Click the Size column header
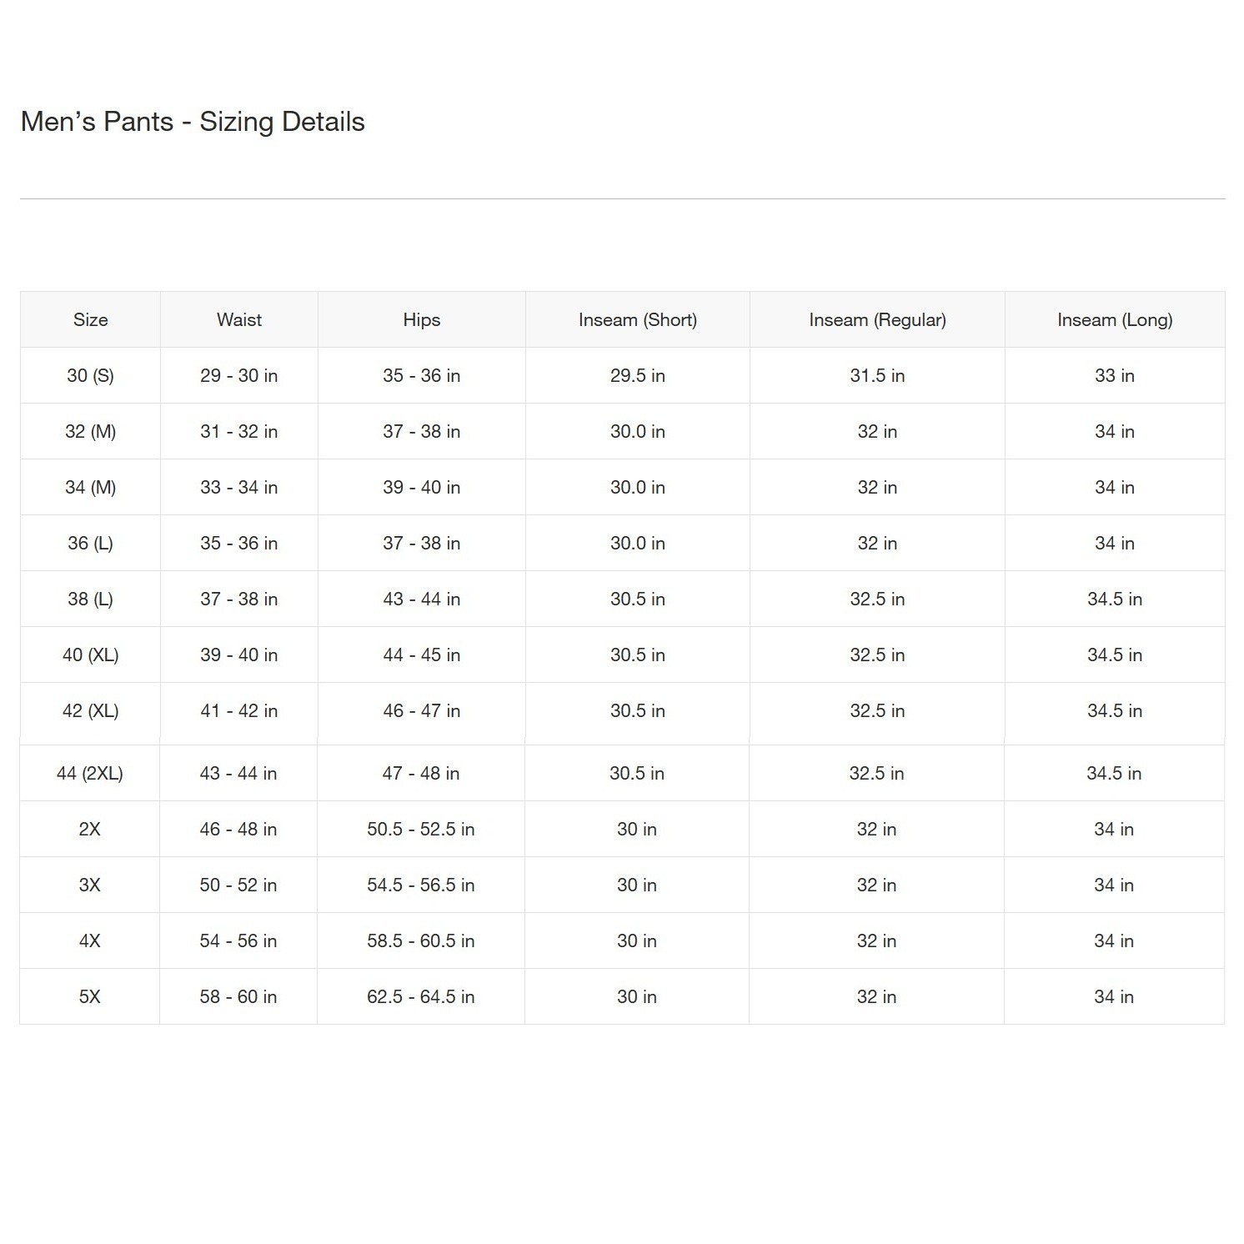 coord(90,319)
